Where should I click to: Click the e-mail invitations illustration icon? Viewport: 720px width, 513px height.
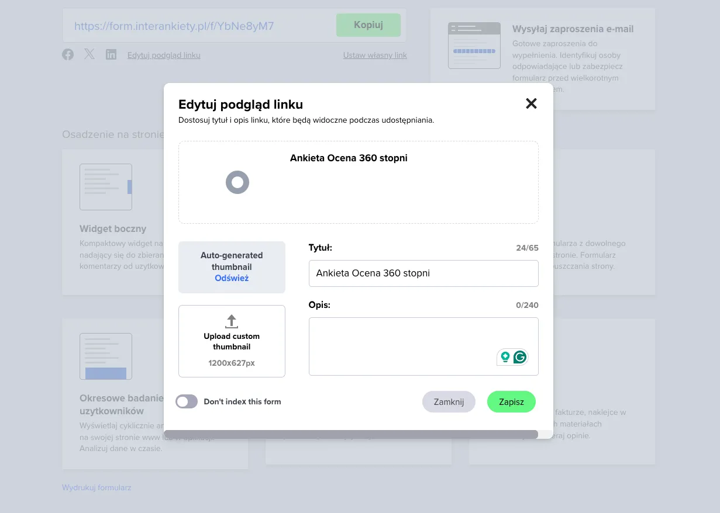click(x=474, y=46)
